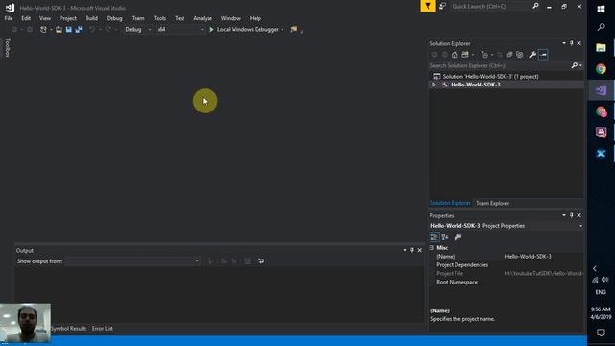Open Output panel window position dropdown arrow
This screenshot has height=346, width=615.
point(405,250)
